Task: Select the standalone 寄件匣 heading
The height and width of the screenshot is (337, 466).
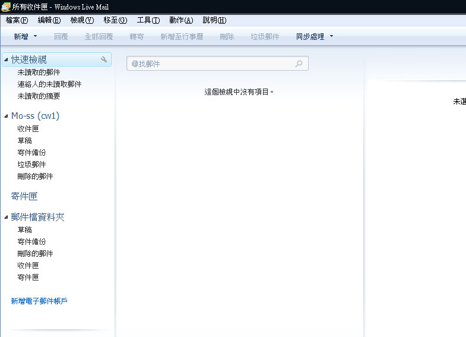Action: click(24, 196)
